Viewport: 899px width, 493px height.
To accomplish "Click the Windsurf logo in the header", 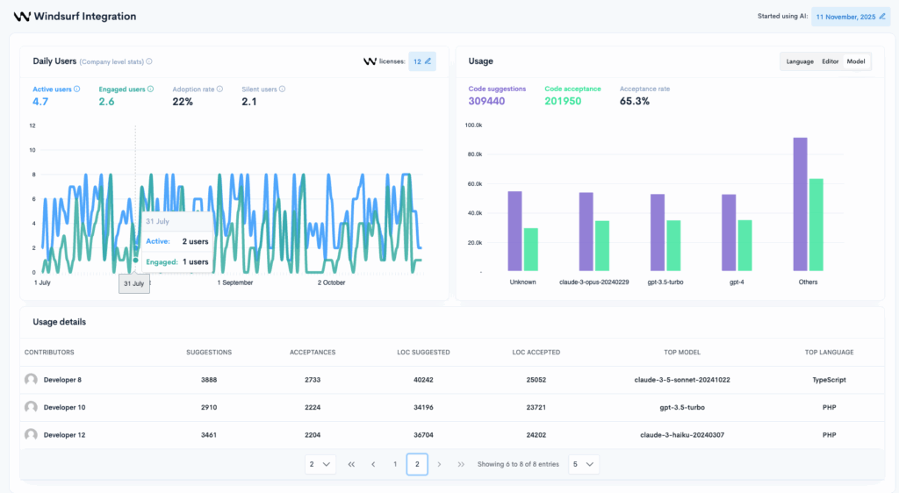I will click(x=22, y=17).
